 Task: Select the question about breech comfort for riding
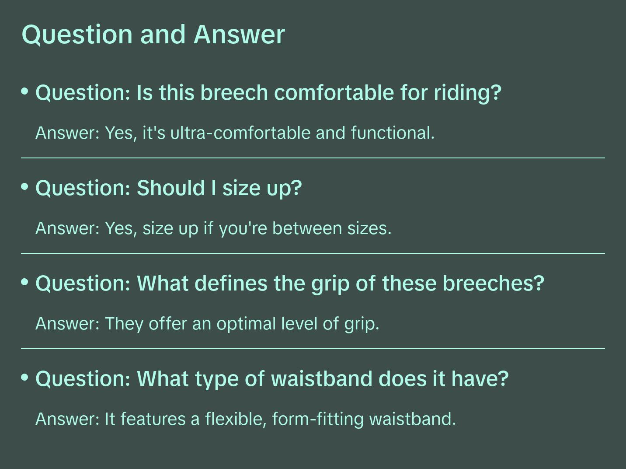coord(268,93)
